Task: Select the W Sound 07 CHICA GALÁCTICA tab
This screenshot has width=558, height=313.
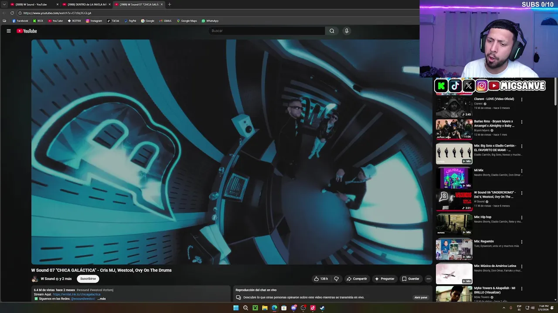Action: (x=139, y=4)
